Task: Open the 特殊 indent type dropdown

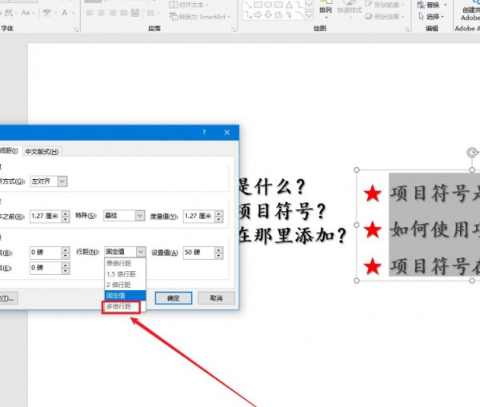Action: [x=140, y=215]
